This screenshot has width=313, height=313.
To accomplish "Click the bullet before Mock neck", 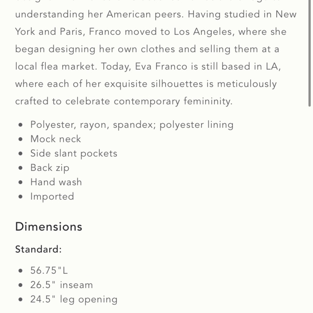I will pyautogui.click(x=20, y=139).
